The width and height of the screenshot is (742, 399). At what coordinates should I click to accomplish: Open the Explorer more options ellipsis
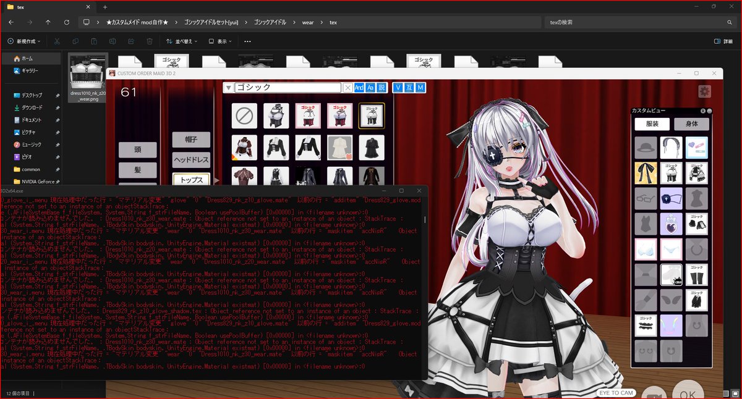pos(247,41)
